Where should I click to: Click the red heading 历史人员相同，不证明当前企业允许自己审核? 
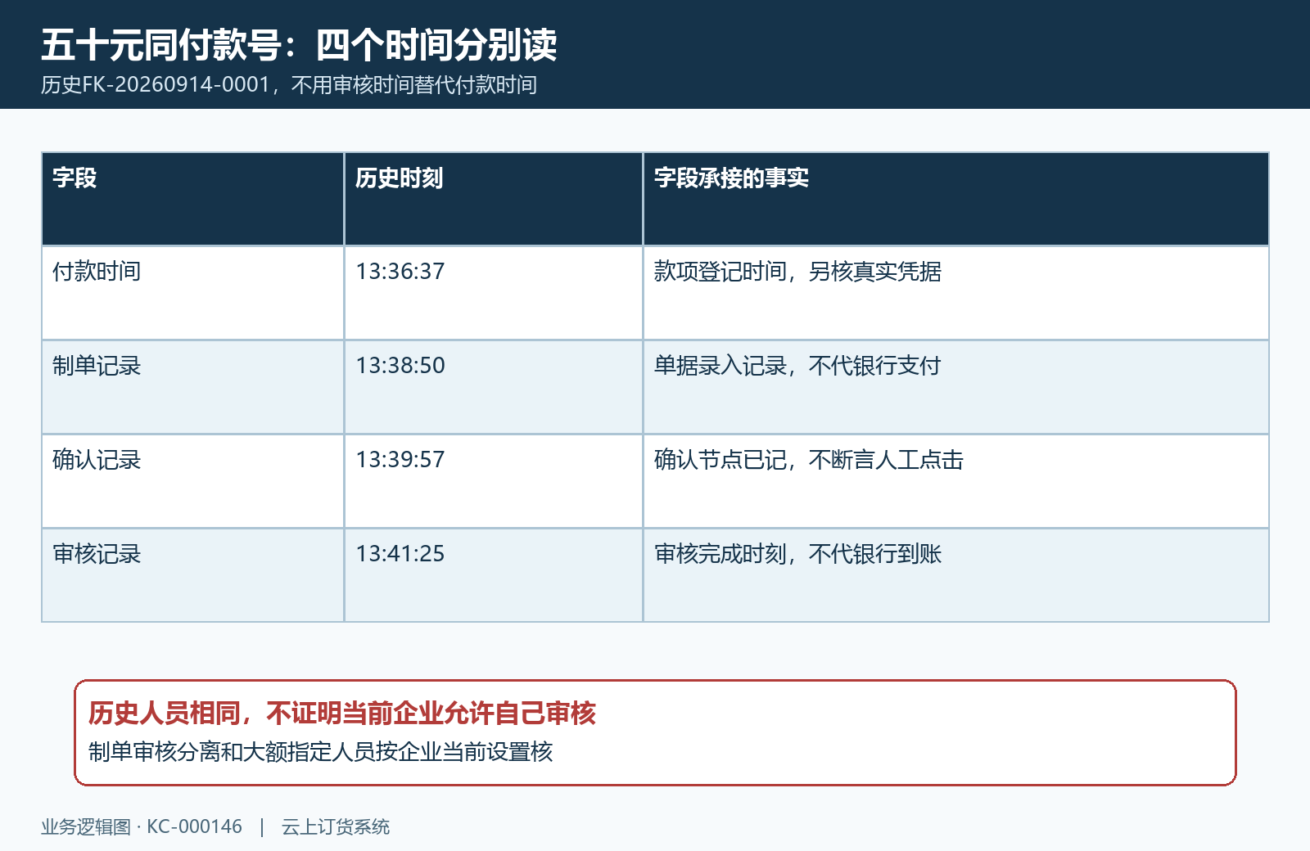[x=342, y=714]
